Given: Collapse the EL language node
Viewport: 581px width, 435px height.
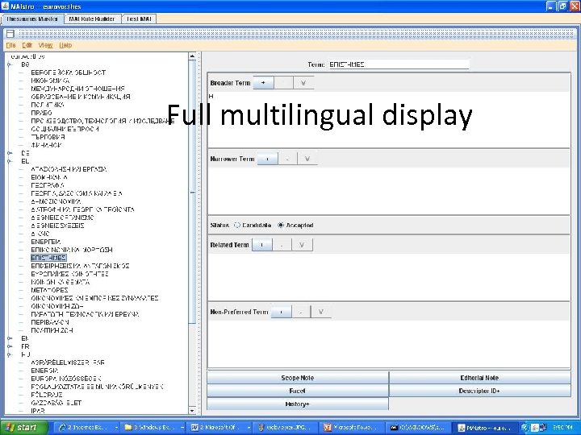Looking at the screenshot, I should [10, 161].
